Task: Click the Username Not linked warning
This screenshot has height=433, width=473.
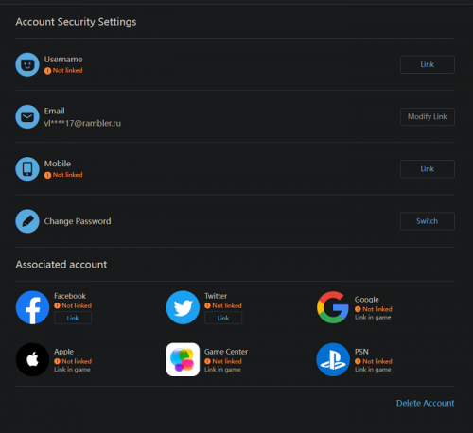Action: click(63, 70)
